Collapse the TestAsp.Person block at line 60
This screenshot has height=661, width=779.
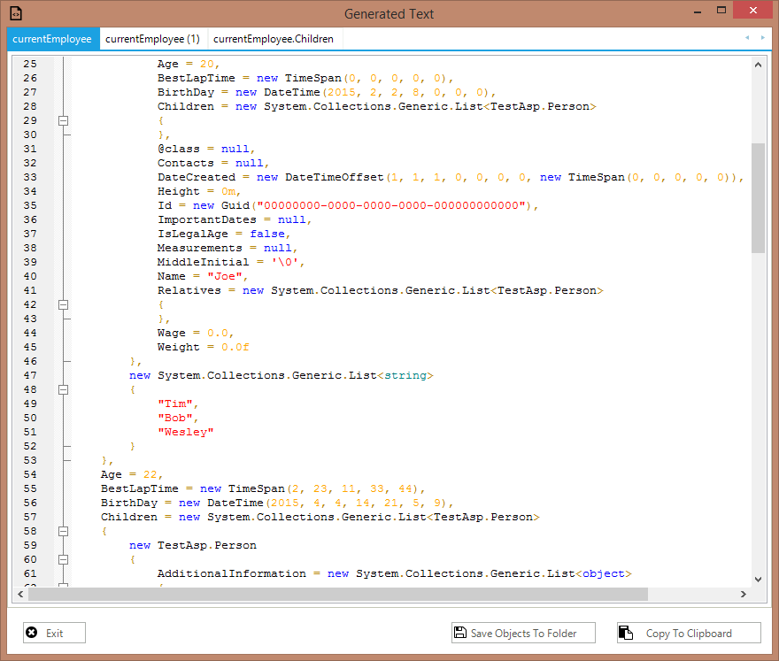point(63,560)
